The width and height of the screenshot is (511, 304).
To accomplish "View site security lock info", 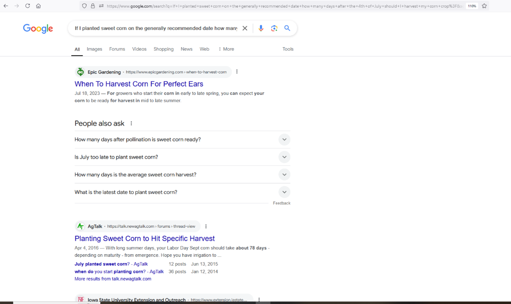I will tap(93, 6).
